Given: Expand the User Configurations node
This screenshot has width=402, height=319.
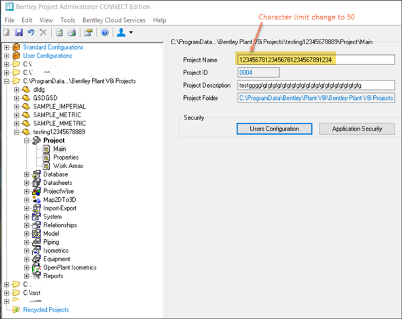Looking at the screenshot, I should (7, 56).
